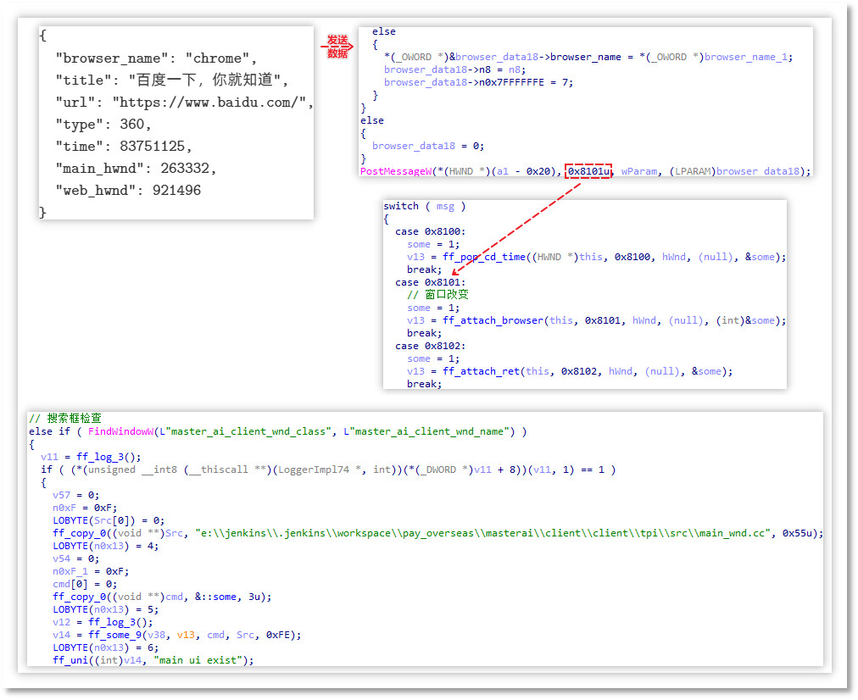Select the "master_ai_client_wnd_class" string

click(x=248, y=431)
